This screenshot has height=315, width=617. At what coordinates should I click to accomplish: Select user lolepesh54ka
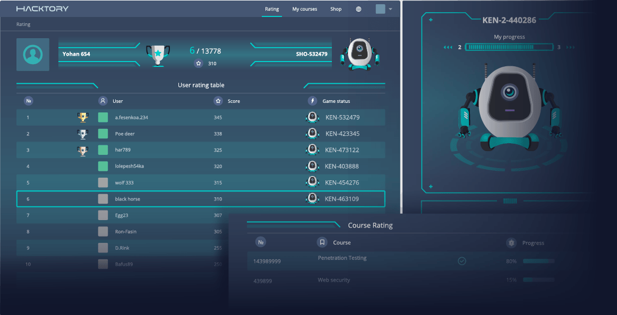[130, 166]
